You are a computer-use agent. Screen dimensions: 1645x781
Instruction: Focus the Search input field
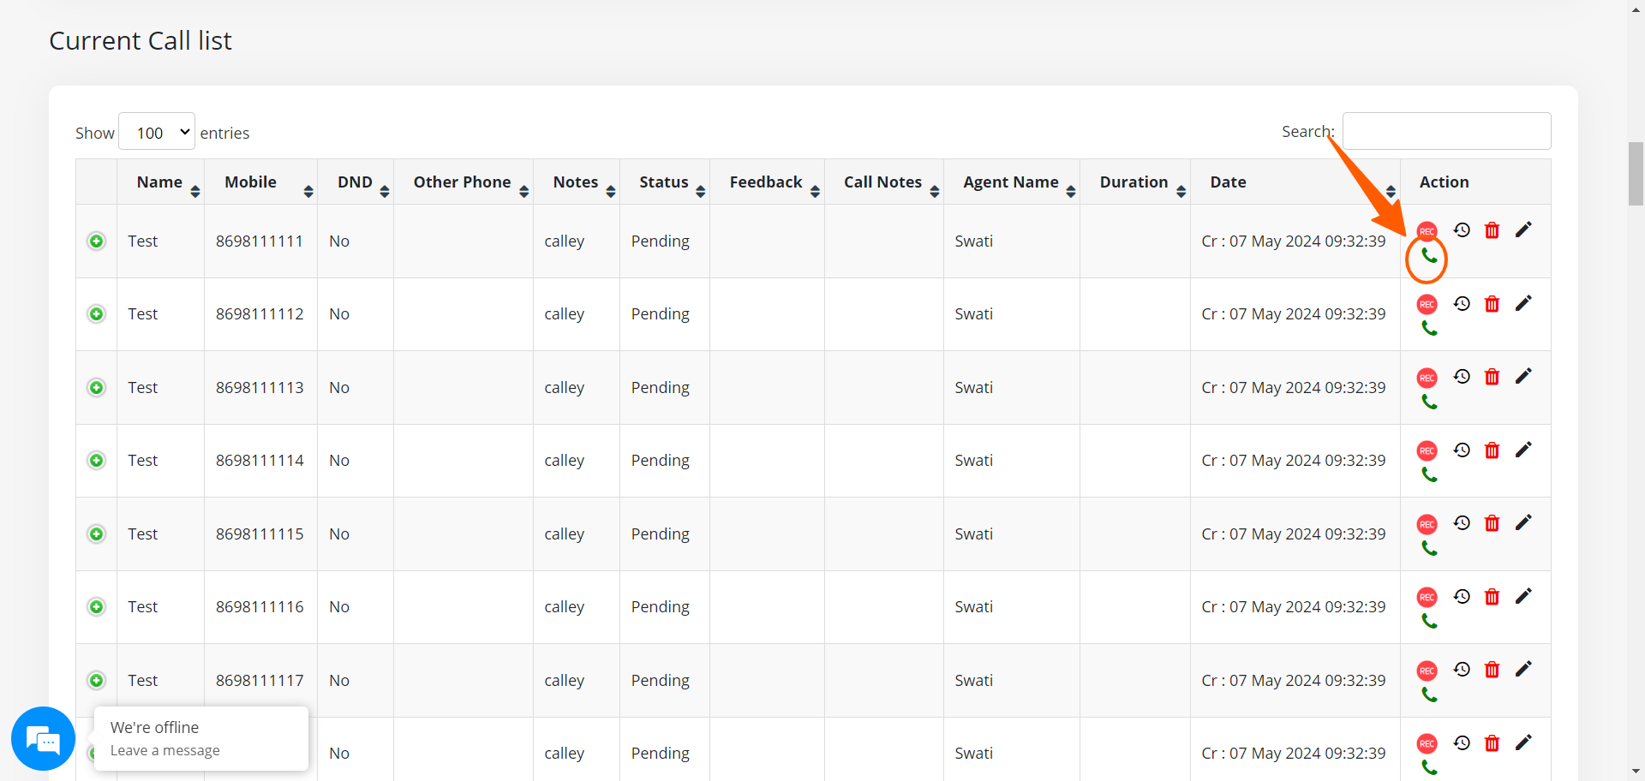coord(1446,131)
